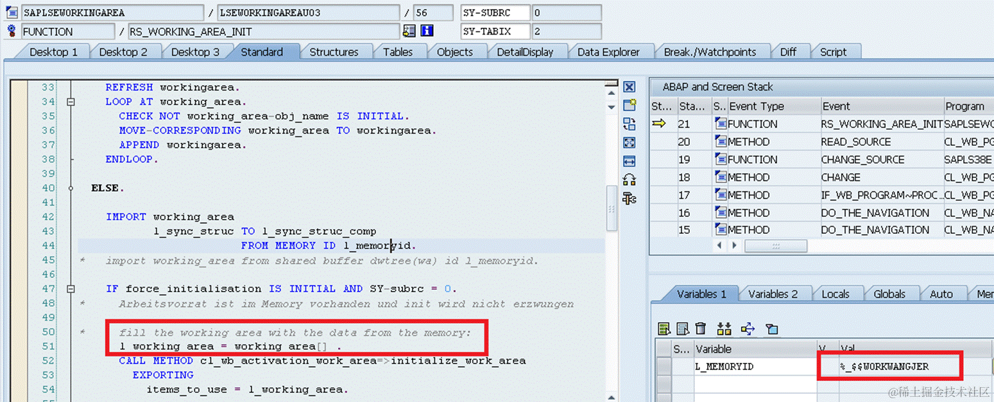Open the Break./Watchpoints tab
This screenshot has width=994, height=402.
(710, 52)
